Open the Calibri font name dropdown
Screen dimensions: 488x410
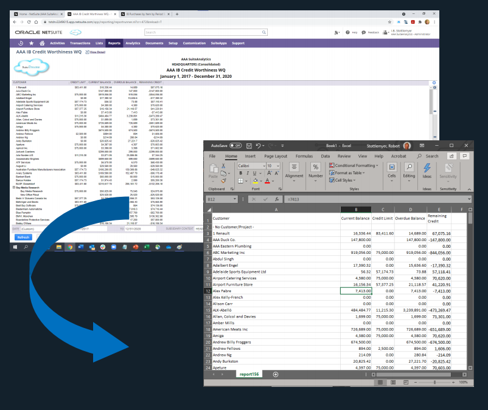(263, 165)
